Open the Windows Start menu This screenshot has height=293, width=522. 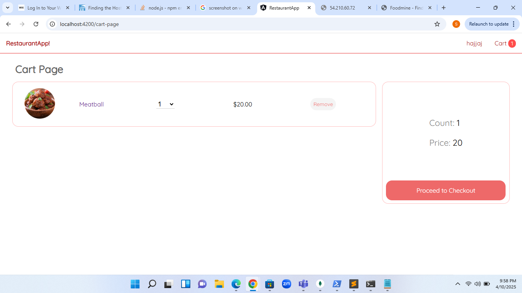[x=135, y=284]
